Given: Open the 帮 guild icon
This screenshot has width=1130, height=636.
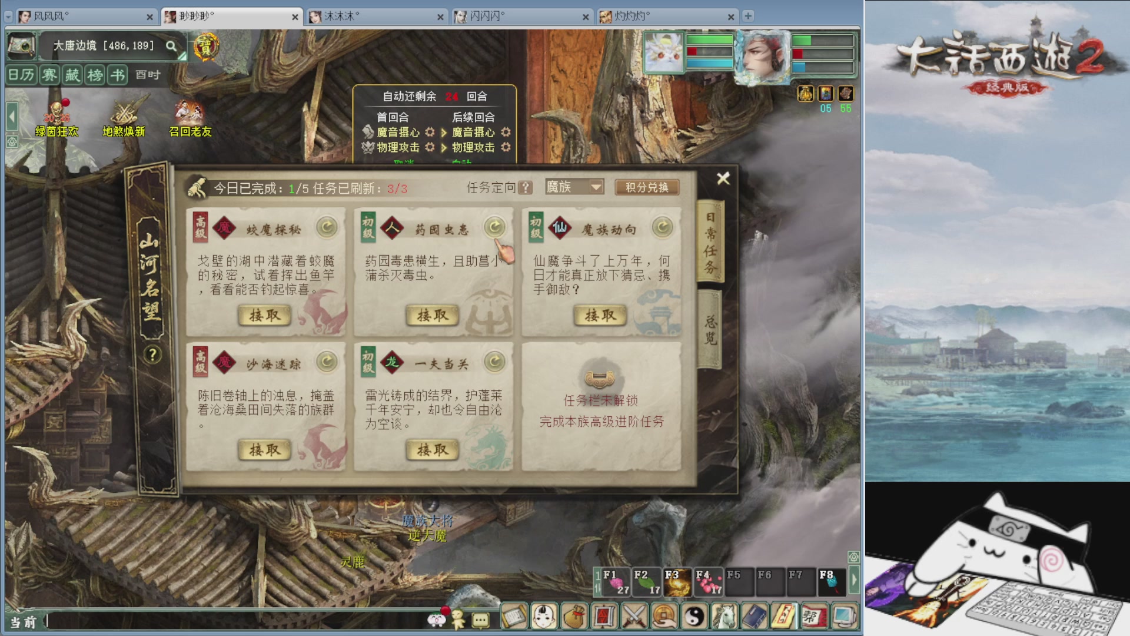Looking at the screenshot, I should tap(815, 617).
